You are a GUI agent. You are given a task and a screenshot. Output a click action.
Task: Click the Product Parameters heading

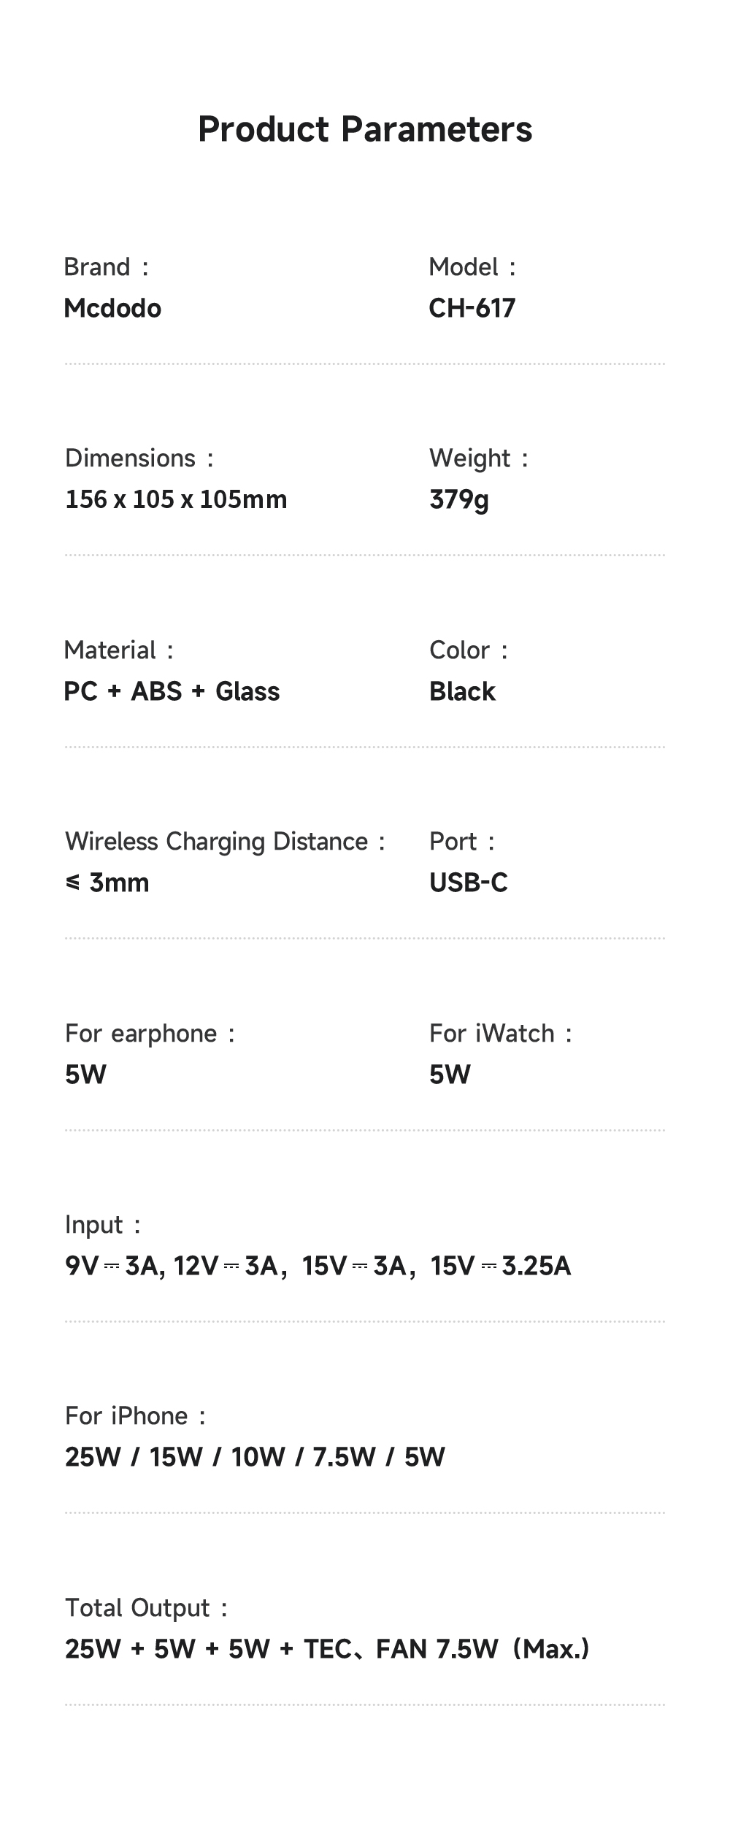(x=365, y=129)
